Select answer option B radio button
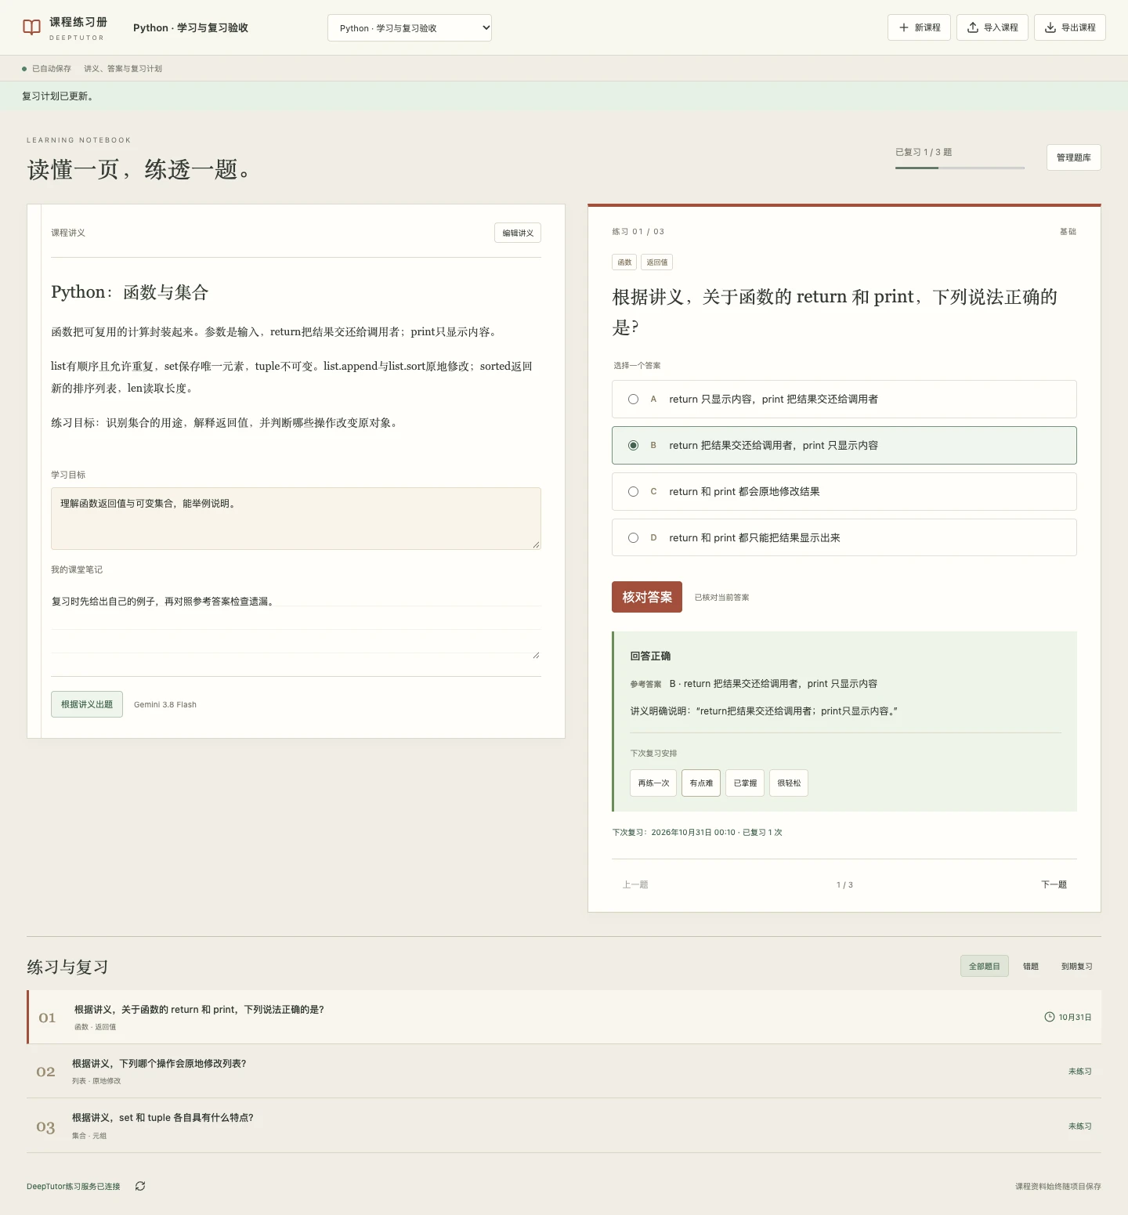The height and width of the screenshot is (1215, 1128). tap(633, 446)
